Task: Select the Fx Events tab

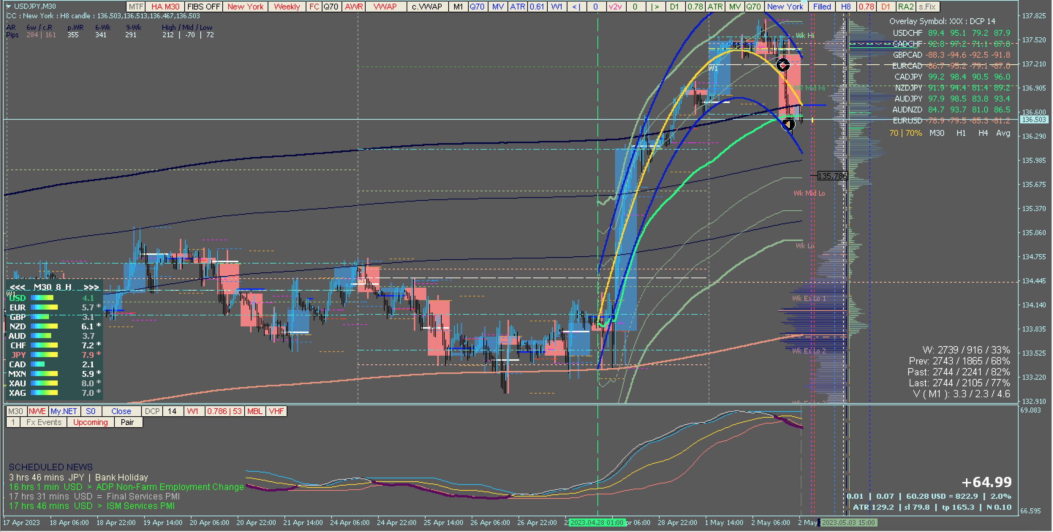Action: tap(44, 422)
